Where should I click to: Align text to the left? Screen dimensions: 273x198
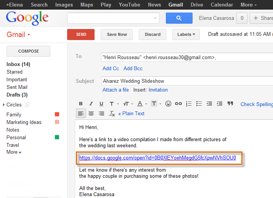pyautogui.click(x=81, y=114)
